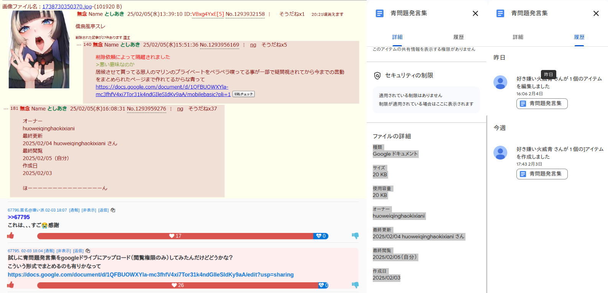Click copy icon next to comment 67795's 返信
608x293 pixels.
(88, 251)
